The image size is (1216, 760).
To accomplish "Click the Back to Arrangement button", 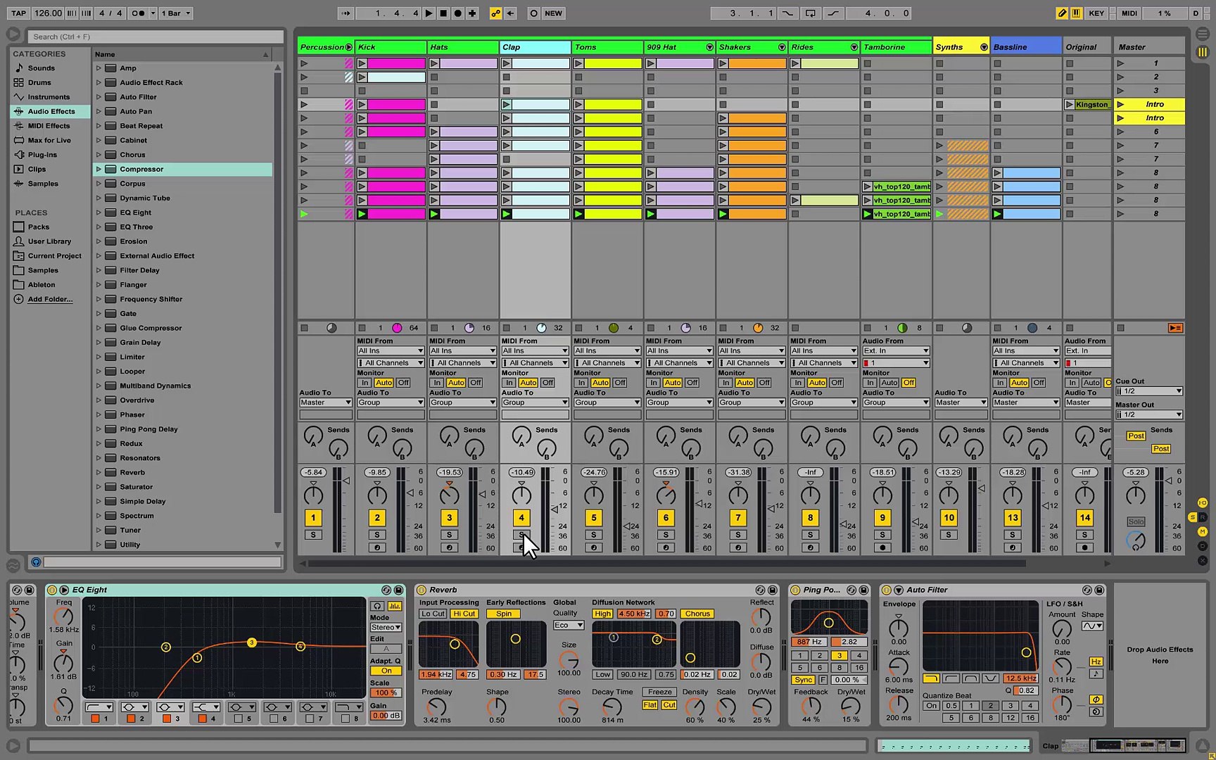I will pyautogui.click(x=1174, y=328).
